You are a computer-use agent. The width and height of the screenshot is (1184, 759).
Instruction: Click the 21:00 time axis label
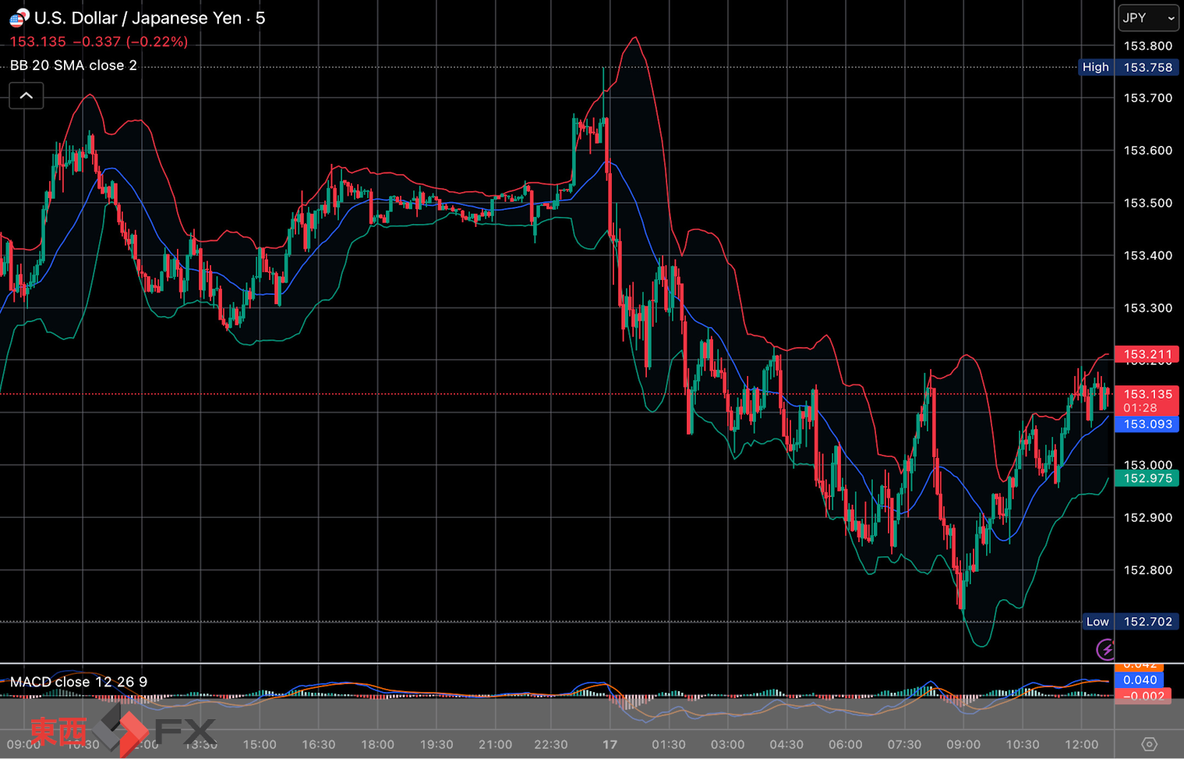click(x=495, y=744)
